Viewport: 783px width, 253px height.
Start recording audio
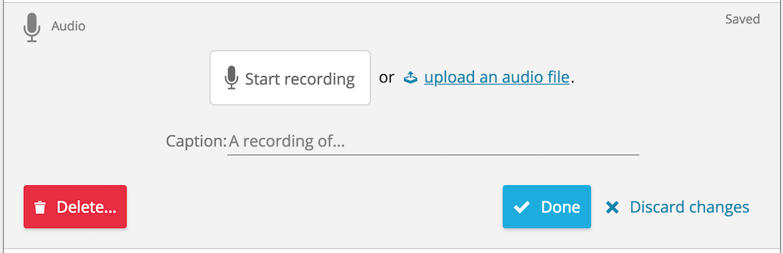[x=290, y=78]
